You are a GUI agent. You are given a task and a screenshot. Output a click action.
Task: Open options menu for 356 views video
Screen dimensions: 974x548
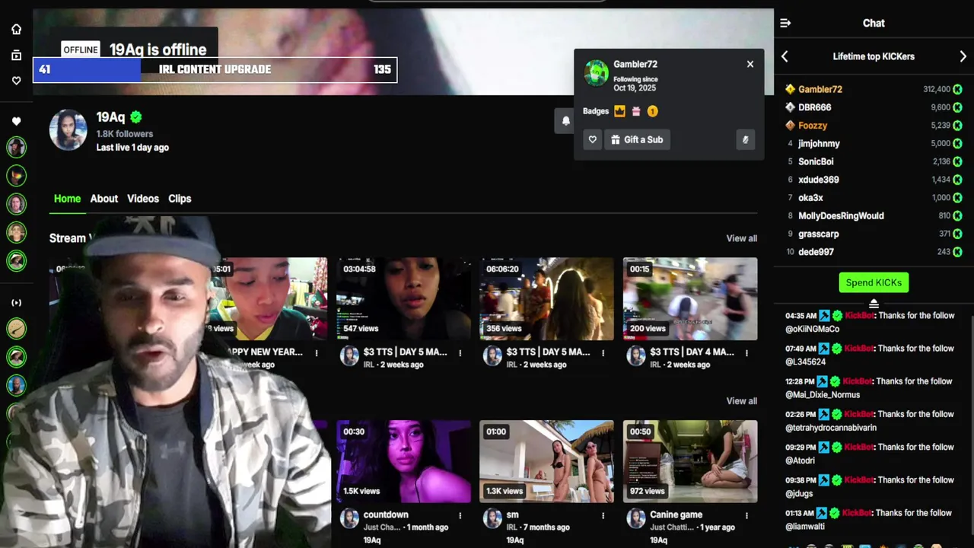[603, 353]
